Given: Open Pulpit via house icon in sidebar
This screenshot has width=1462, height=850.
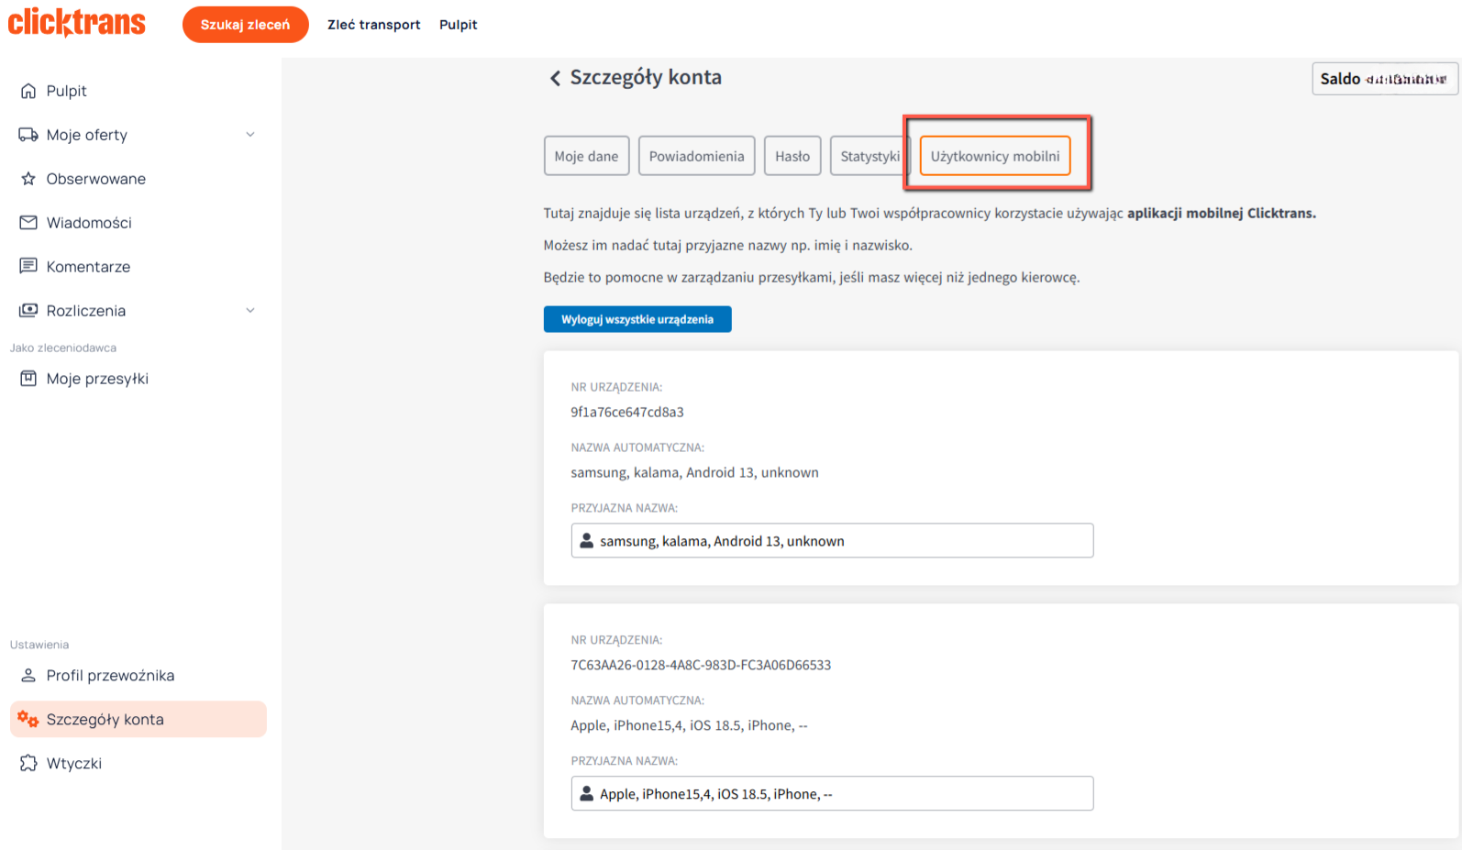Looking at the screenshot, I should [x=28, y=91].
